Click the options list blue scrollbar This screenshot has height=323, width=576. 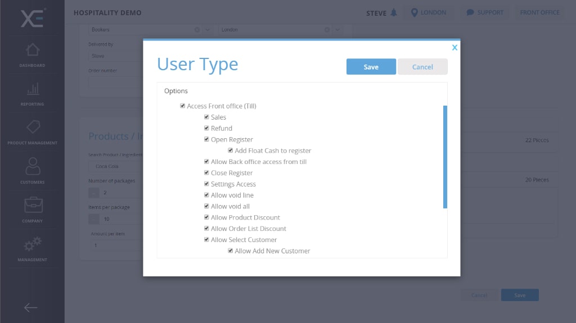pyautogui.click(x=445, y=157)
